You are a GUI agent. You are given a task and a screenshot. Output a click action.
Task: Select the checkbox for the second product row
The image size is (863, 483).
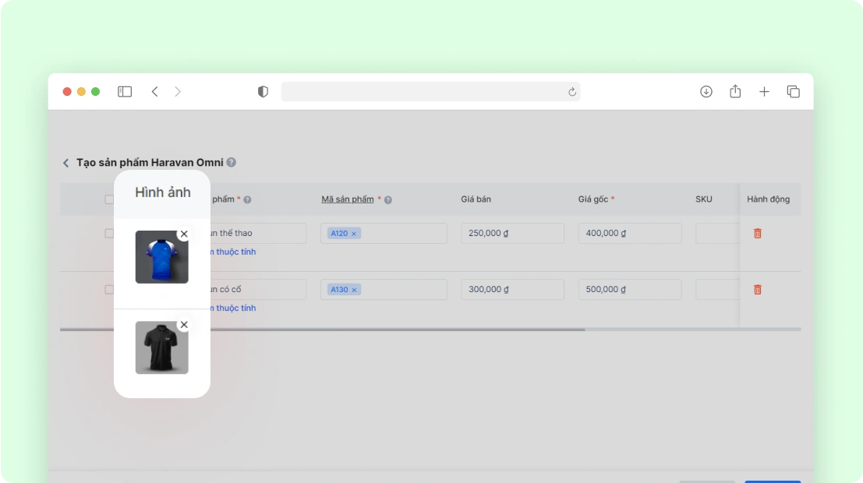(109, 290)
